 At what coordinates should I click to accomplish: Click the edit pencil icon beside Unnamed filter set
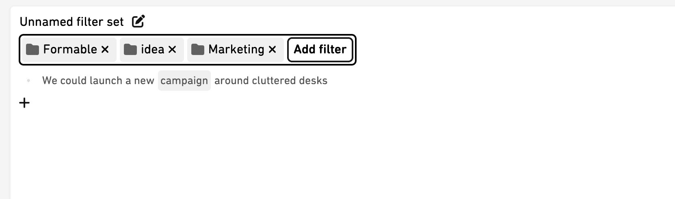pyautogui.click(x=138, y=21)
